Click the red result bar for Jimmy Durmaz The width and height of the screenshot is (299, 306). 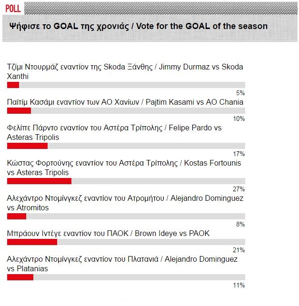(13, 85)
